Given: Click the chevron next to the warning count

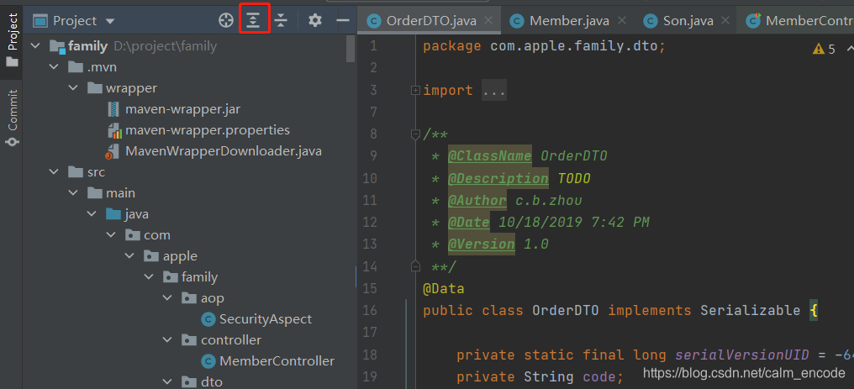Looking at the screenshot, I should [x=850, y=49].
